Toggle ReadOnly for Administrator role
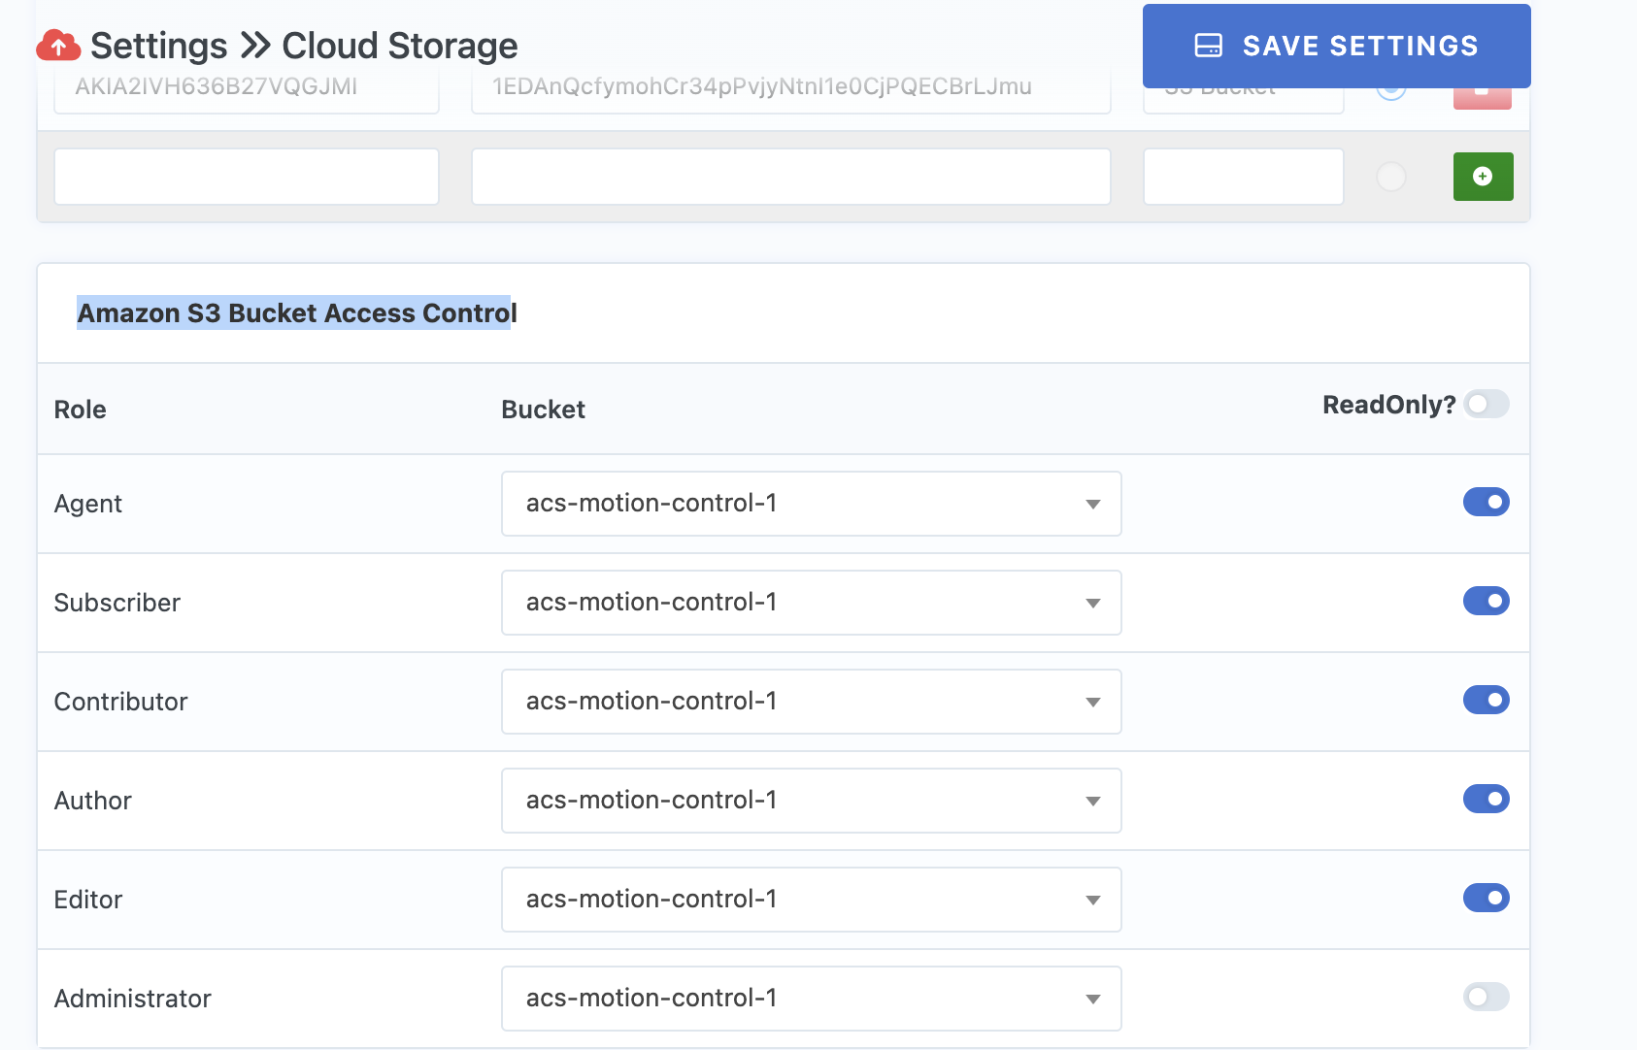Screen dimensions: 1637x1050 click(1487, 997)
